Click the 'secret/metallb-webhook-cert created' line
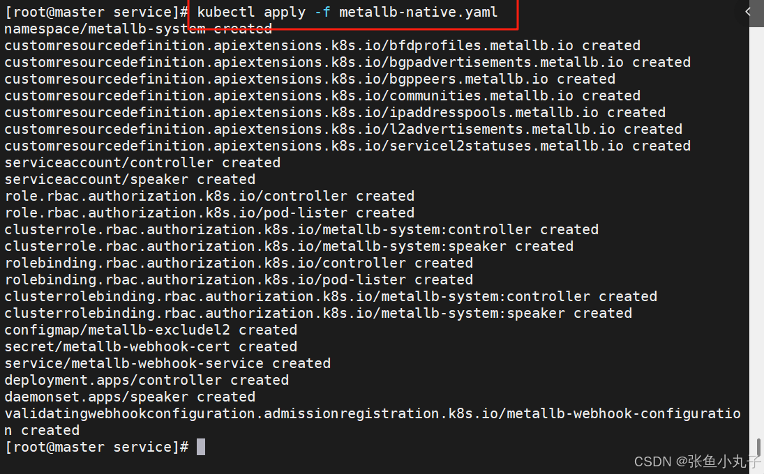Viewport: 764px width, 474px height. (x=151, y=346)
